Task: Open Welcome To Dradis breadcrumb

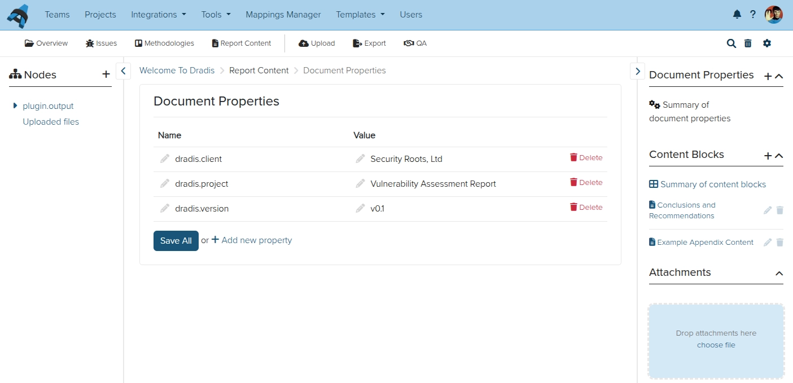Action: (177, 71)
